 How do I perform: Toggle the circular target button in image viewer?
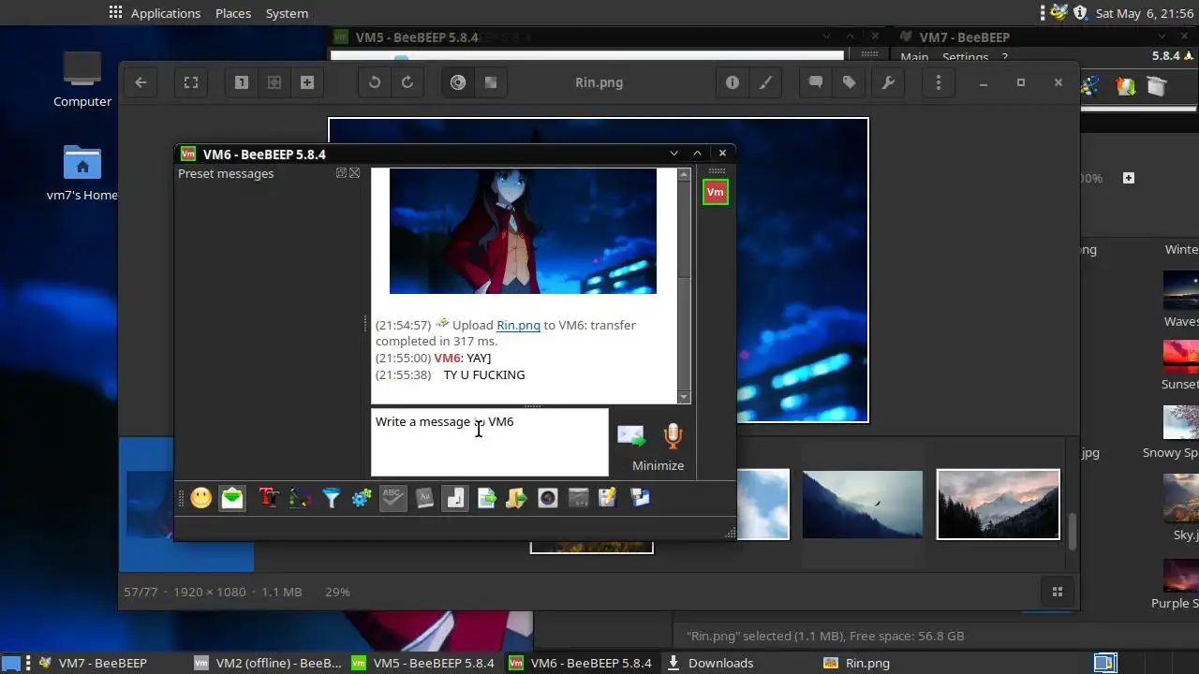click(x=458, y=82)
